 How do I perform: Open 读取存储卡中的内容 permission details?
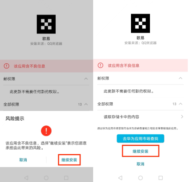coord(140,116)
